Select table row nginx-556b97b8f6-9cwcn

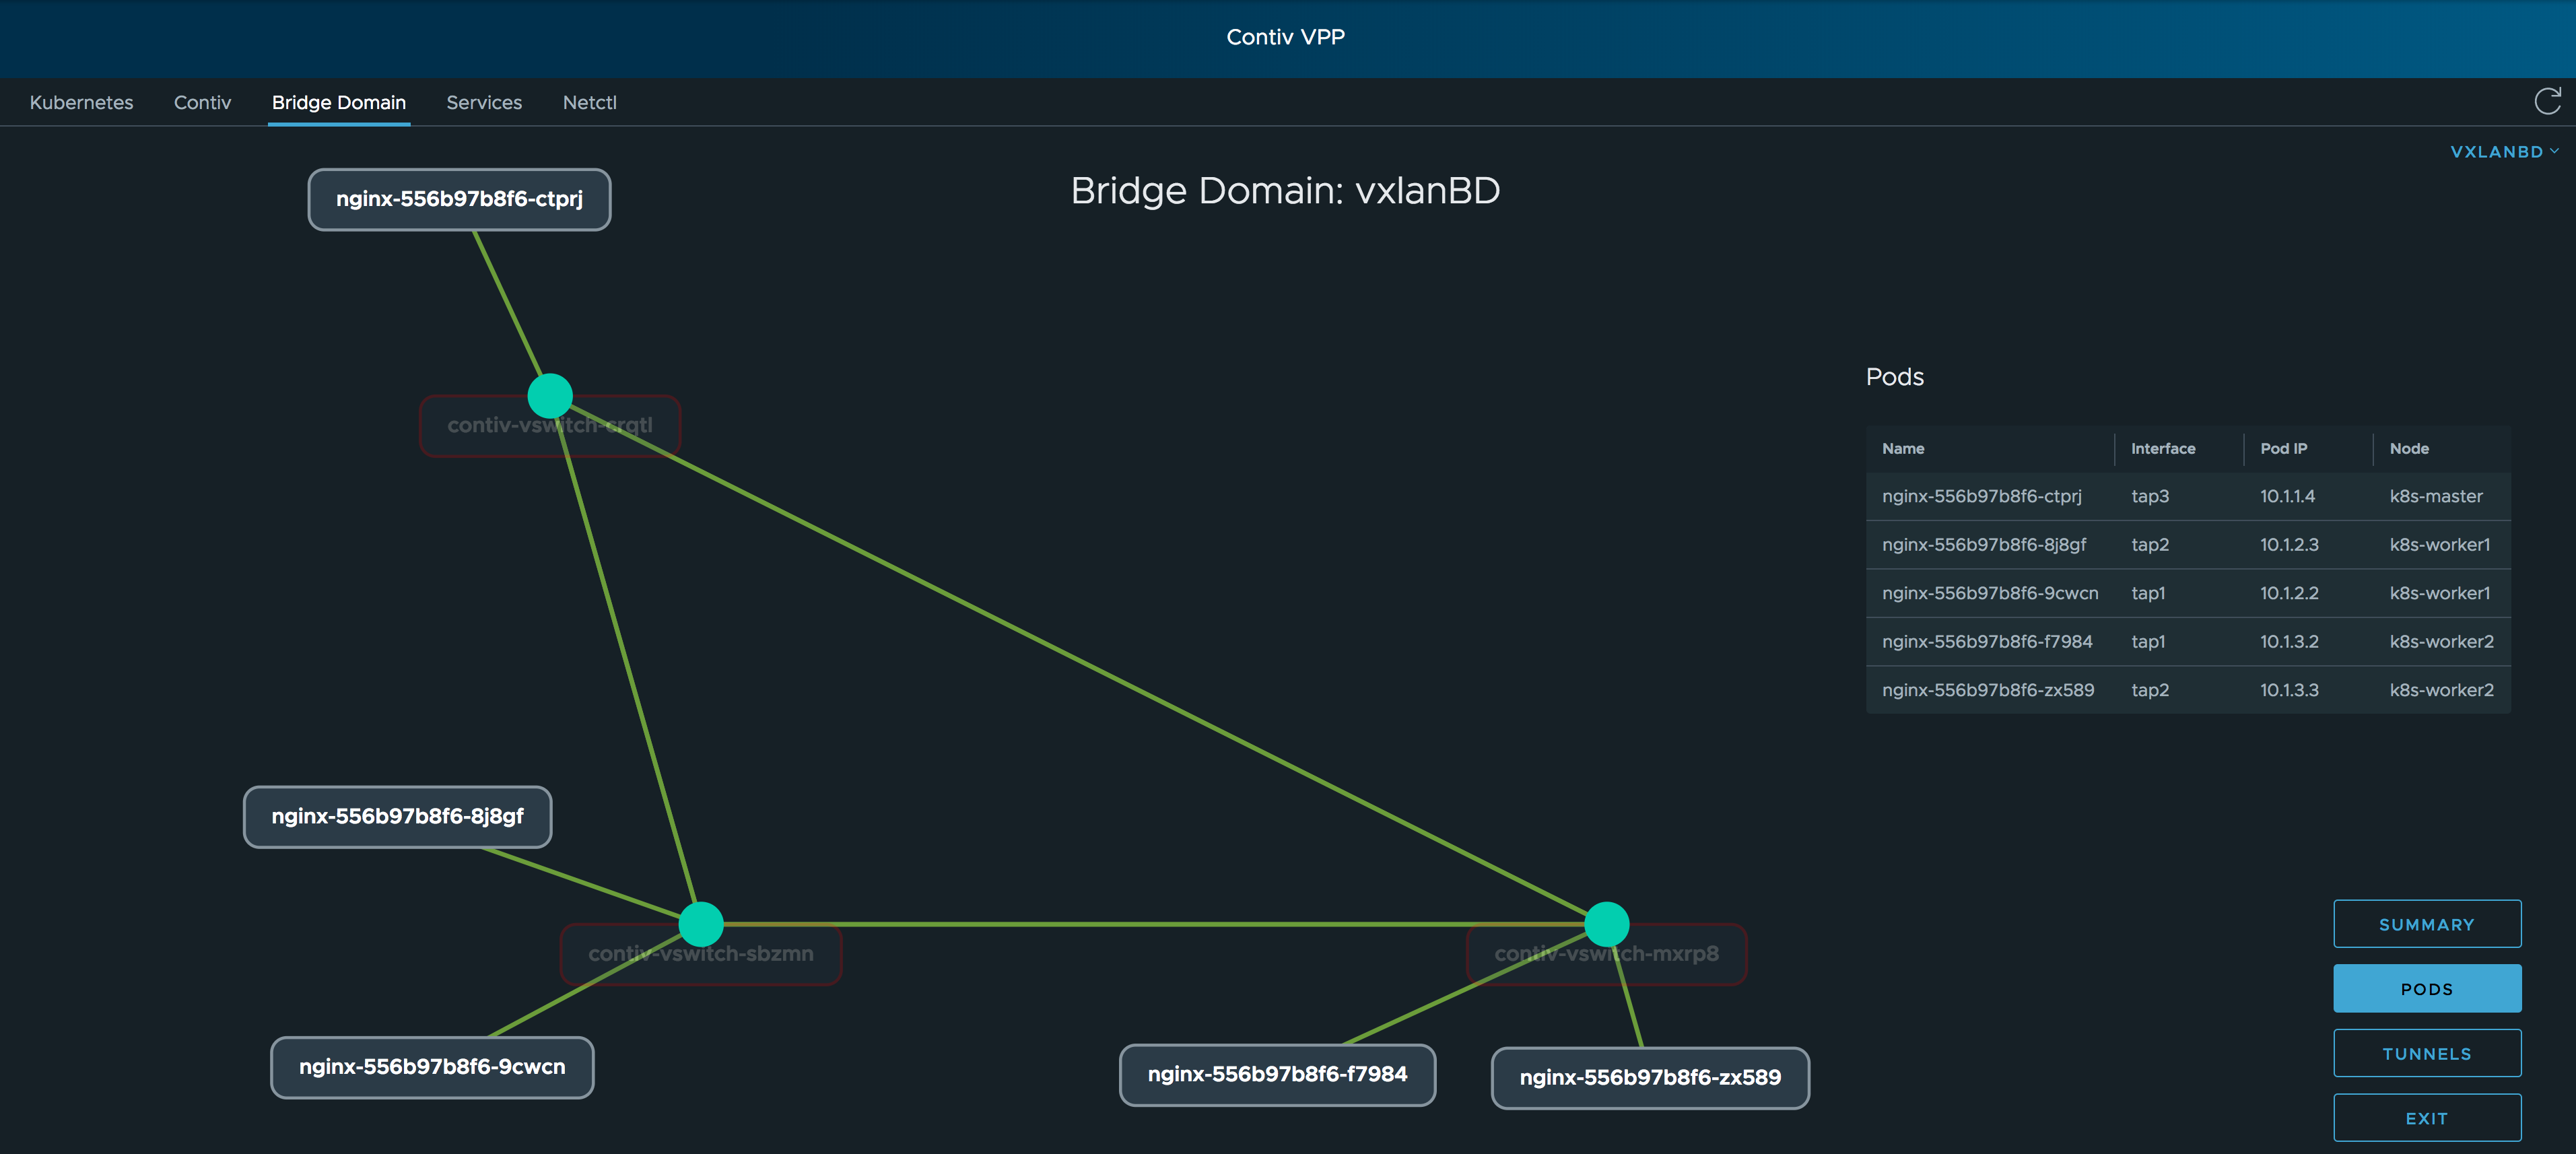click(x=2188, y=593)
